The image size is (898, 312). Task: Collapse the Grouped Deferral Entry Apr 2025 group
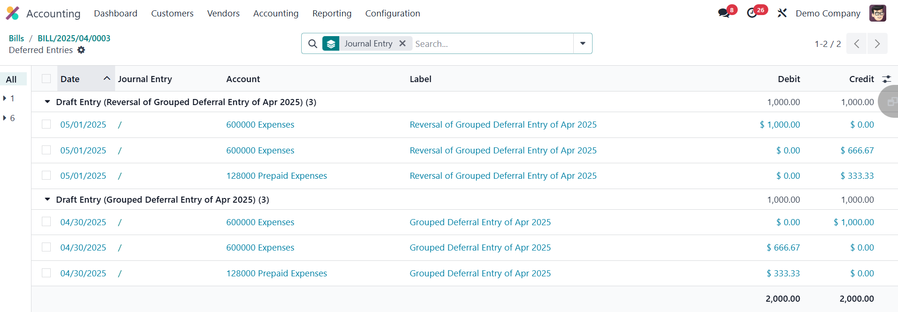[x=47, y=199]
